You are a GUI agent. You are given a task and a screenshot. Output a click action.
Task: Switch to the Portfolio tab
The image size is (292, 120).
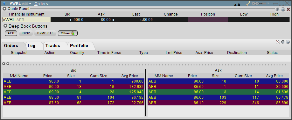point(79,46)
